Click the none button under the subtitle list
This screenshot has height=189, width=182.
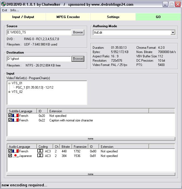[x=91, y=139]
